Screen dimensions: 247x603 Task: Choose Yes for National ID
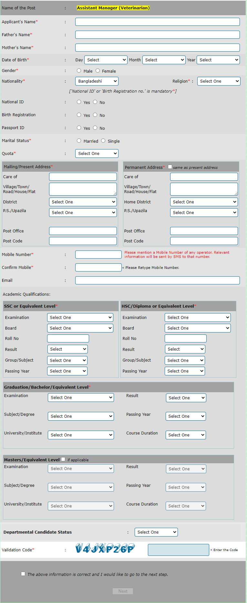pos(79,102)
